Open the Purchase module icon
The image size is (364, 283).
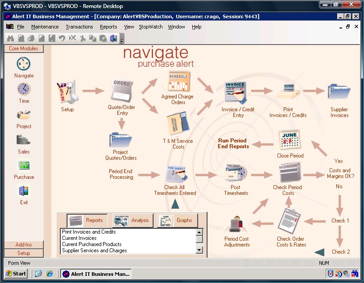click(x=24, y=166)
